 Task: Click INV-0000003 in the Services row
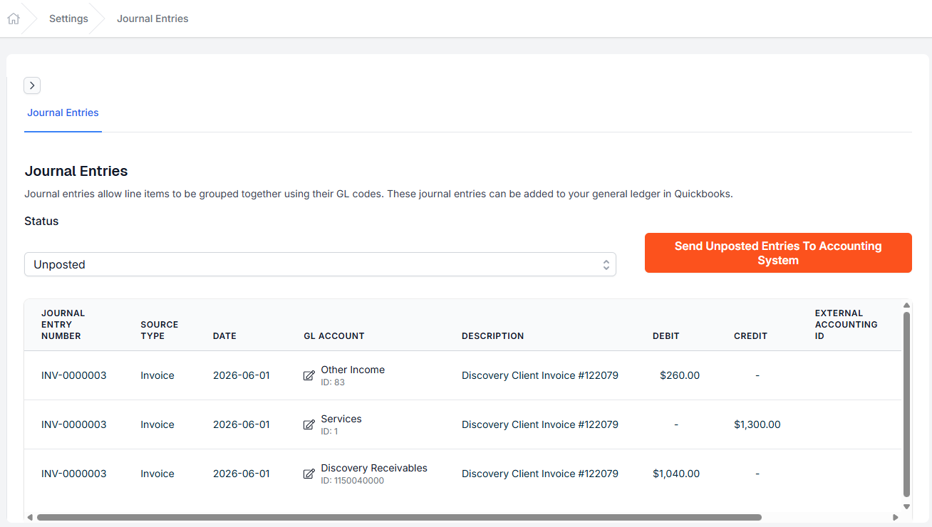[74, 424]
